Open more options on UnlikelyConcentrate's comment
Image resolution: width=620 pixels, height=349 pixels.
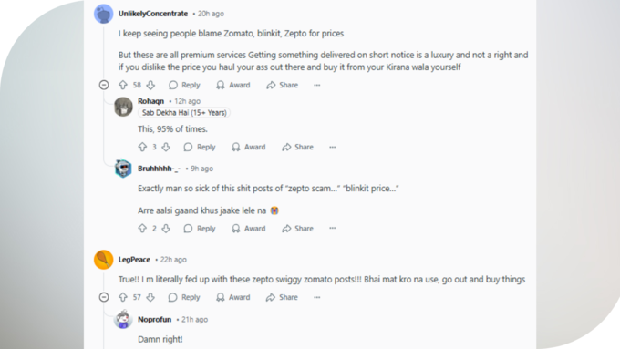317,85
